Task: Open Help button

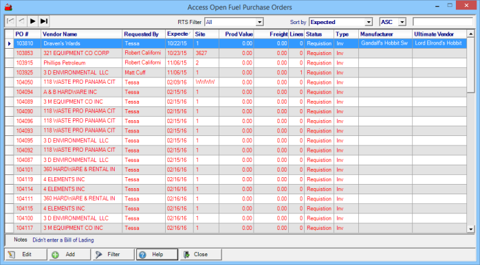Action: 157,254
